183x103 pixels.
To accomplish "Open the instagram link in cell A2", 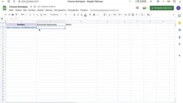I will [21, 27].
